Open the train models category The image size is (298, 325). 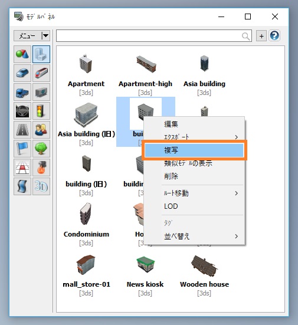click(41, 73)
